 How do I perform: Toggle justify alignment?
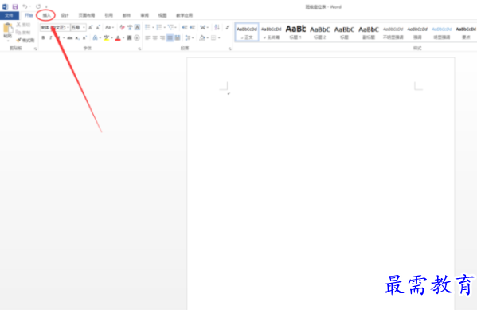[x=170, y=38]
